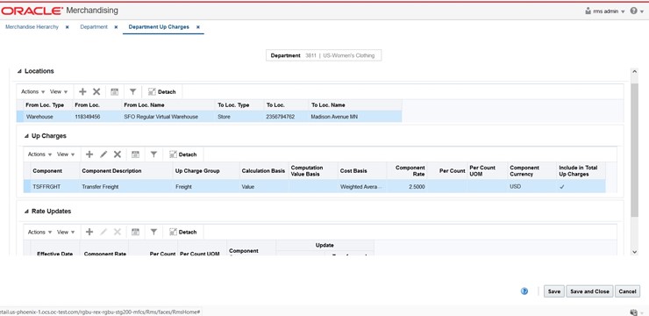649x316 pixels.
Task: Open blue help icon beside Save
Action: point(524,291)
